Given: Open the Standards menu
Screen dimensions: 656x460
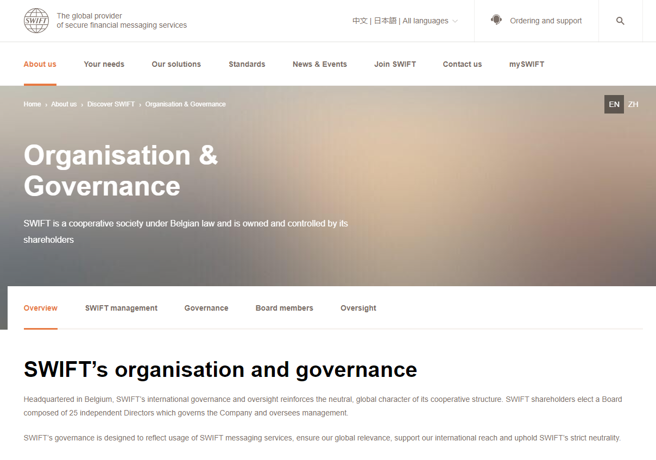Looking at the screenshot, I should tap(247, 64).
